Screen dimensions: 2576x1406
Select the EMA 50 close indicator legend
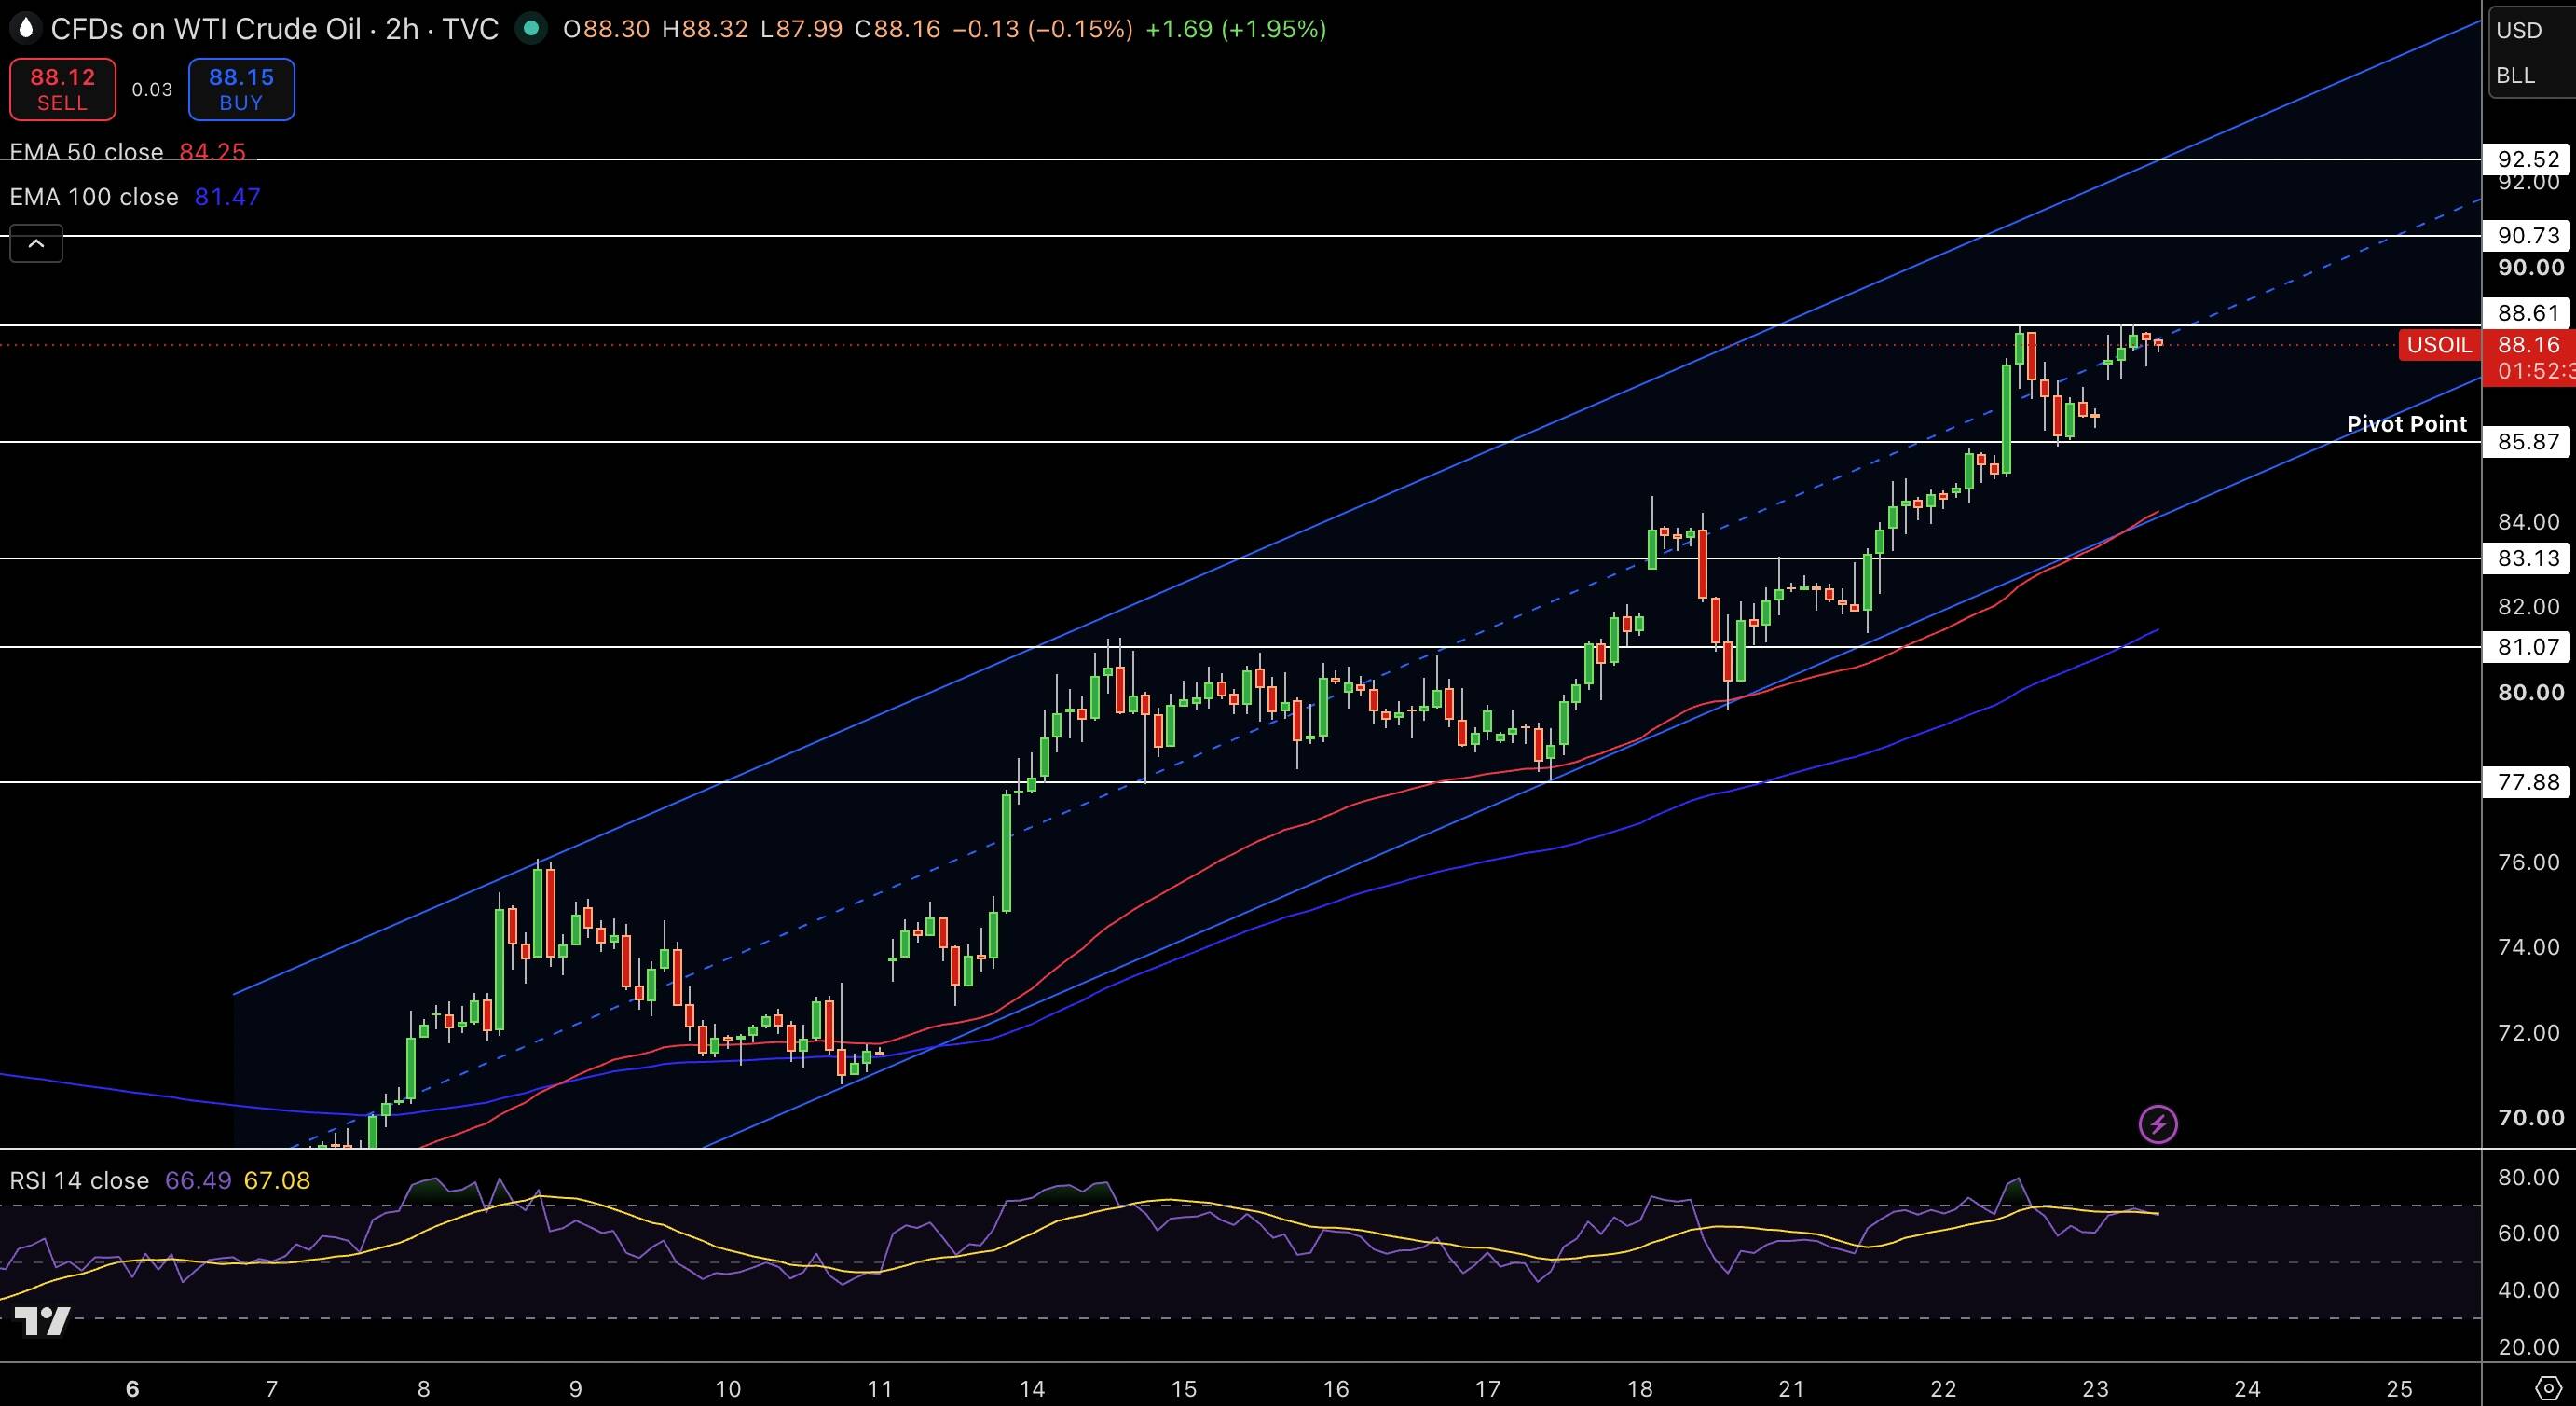[x=127, y=152]
